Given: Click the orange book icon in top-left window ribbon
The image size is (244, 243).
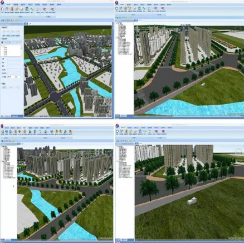Looking at the screenshot, I should (x=12, y=9).
